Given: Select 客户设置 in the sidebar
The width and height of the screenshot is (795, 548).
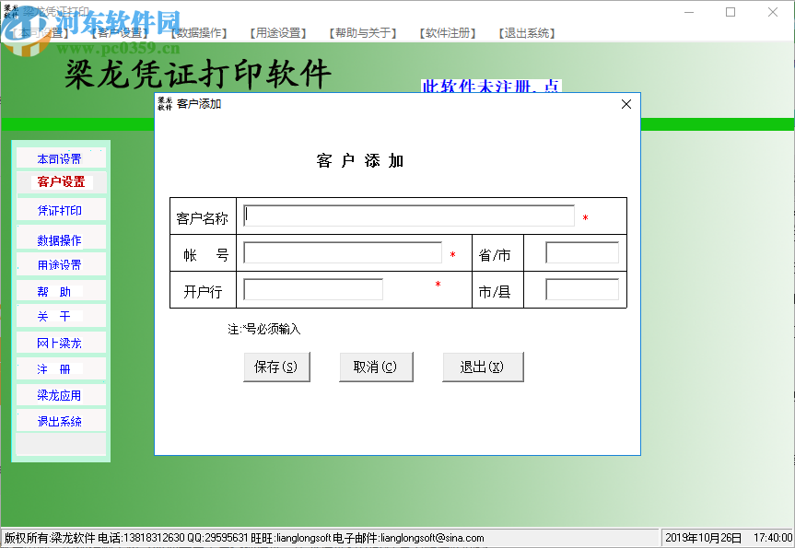Looking at the screenshot, I should pos(60,183).
